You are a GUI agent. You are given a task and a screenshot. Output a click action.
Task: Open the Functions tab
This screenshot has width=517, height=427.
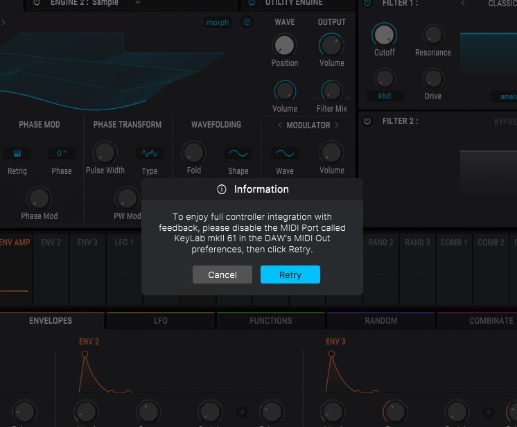[x=270, y=321]
